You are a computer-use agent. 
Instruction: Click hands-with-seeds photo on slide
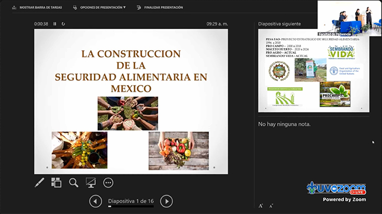tap(128, 113)
